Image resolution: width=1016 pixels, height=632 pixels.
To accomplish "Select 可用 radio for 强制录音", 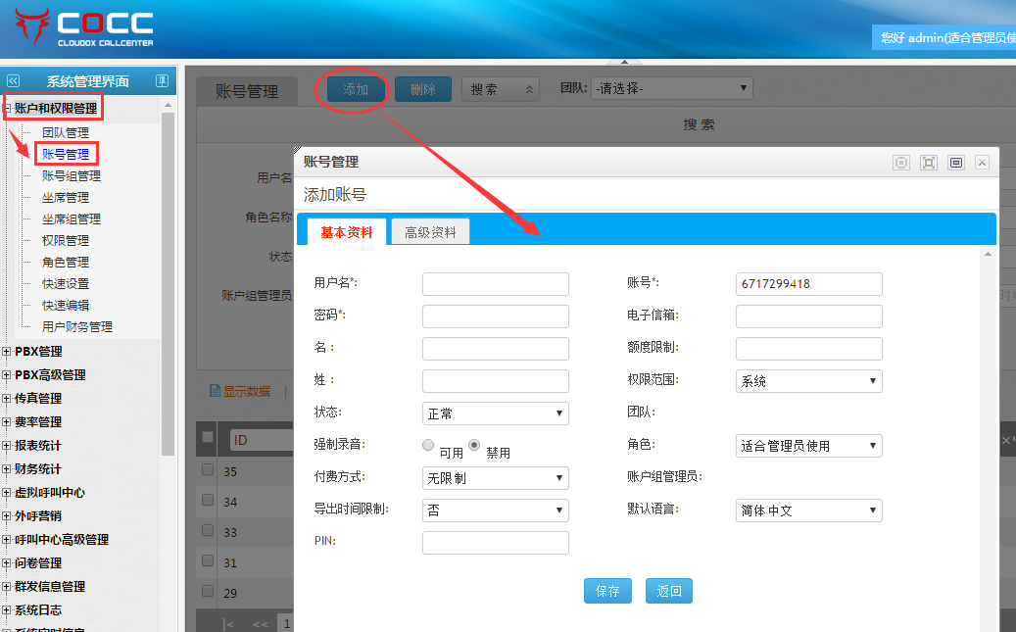I will [428, 445].
